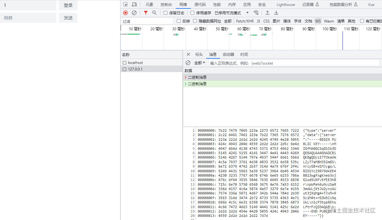The image size is (382, 220).
Task: Enable 停用缓存 checkbox
Action: 192,13
